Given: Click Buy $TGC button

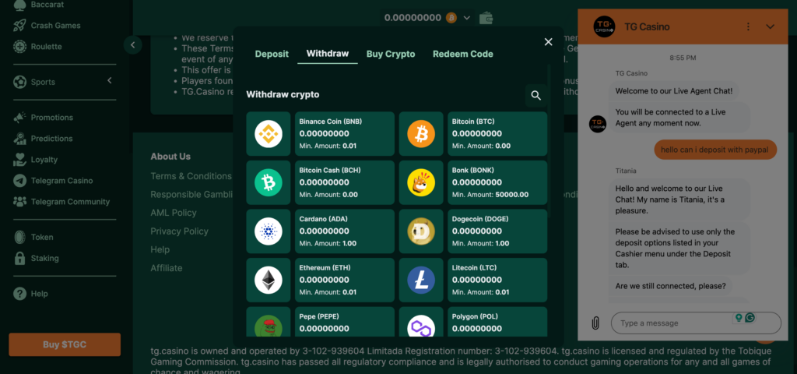Looking at the screenshot, I should pyautogui.click(x=65, y=344).
